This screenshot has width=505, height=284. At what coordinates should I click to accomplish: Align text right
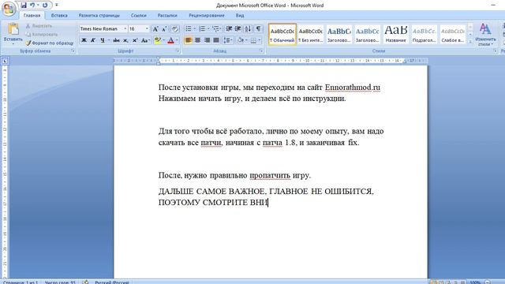207,40
